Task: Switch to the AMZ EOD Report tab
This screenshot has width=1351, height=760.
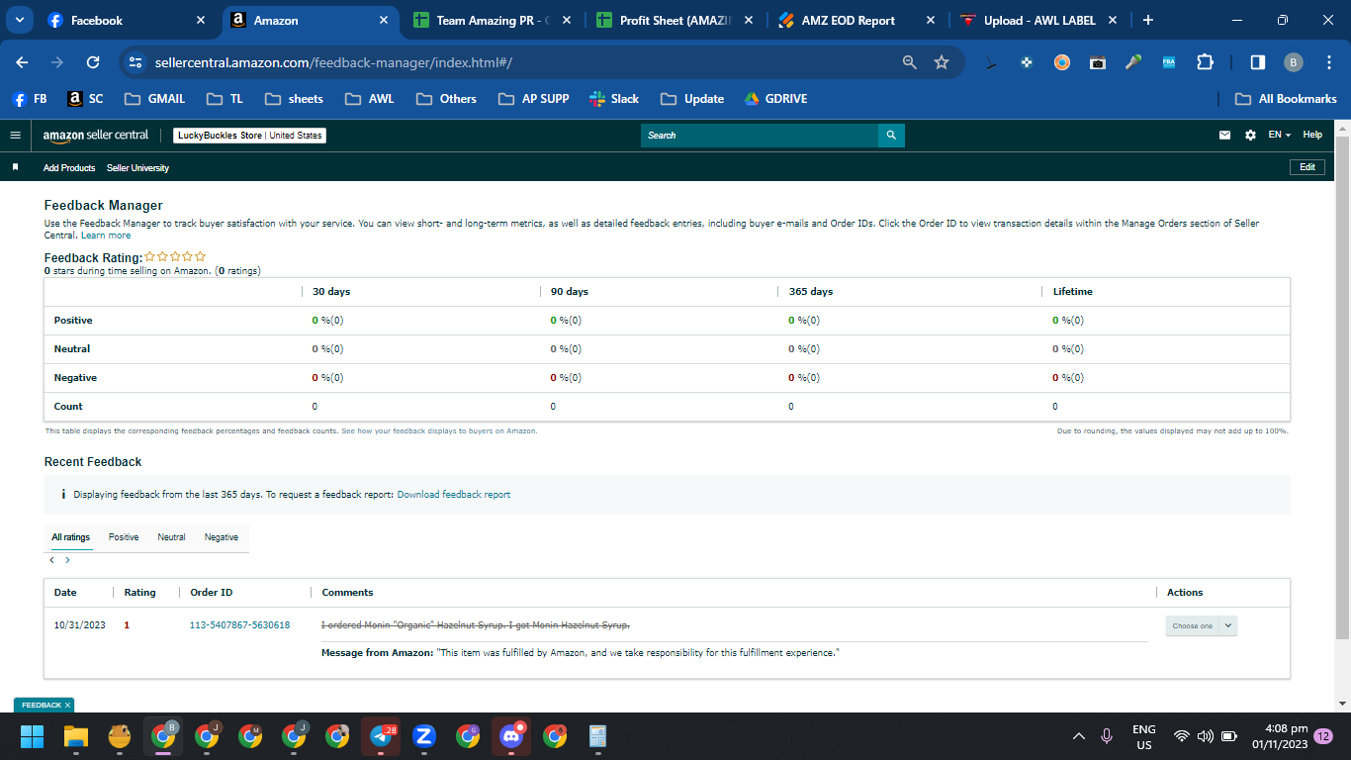Action: pos(856,20)
